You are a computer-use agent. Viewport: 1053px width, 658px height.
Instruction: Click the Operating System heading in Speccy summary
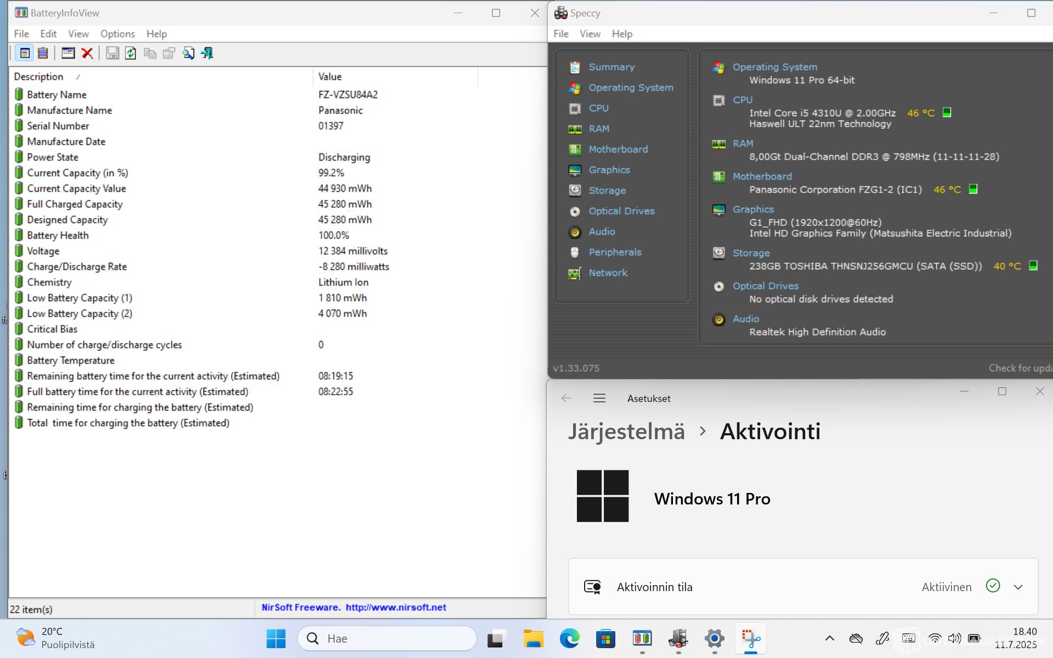click(775, 67)
